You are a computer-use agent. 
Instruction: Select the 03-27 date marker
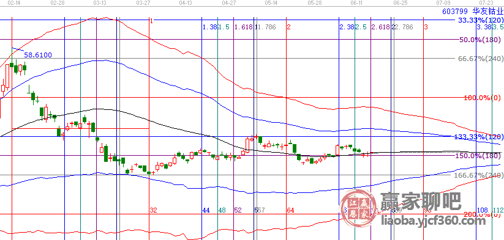[x=143, y=2]
